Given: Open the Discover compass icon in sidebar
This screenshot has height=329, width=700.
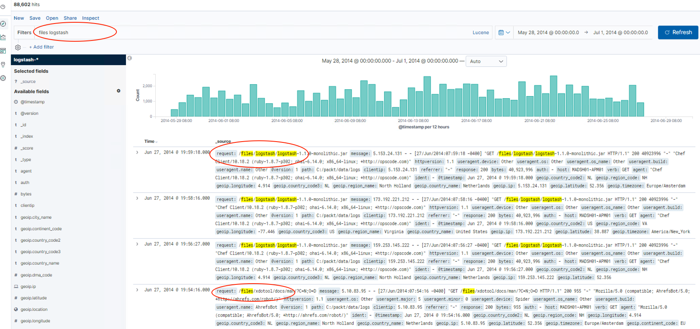Looking at the screenshot, I should click(x=3, y=24).
